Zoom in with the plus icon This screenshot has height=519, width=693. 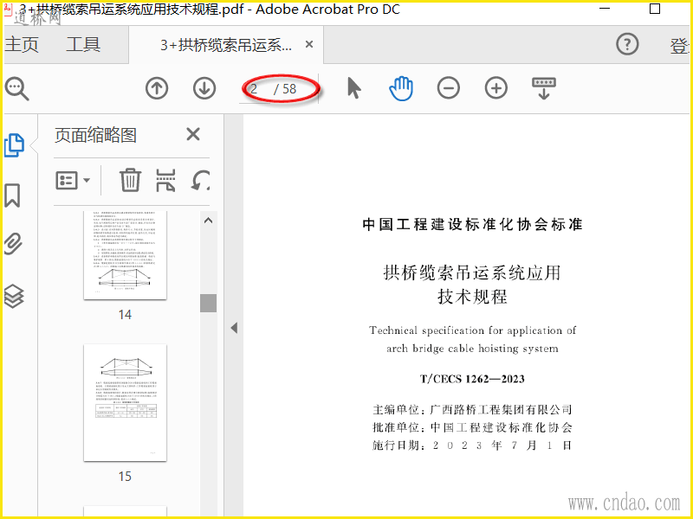(x=495, y=88)
